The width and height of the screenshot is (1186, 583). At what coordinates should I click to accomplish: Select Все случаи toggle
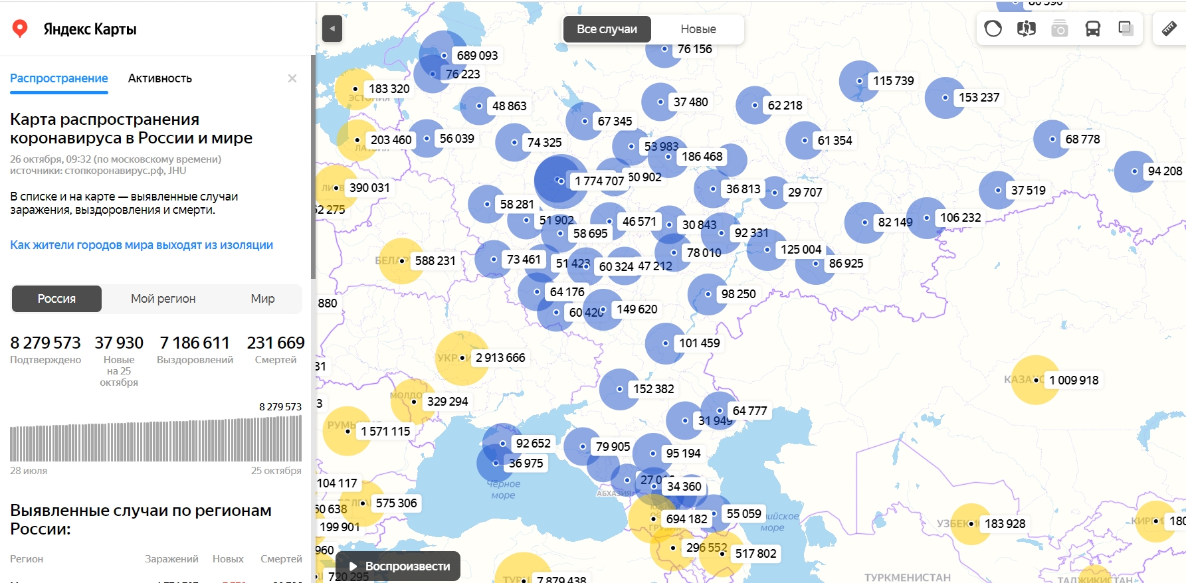(607, 29)
